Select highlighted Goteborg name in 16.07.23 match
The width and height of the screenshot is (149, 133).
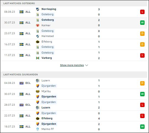[47, 47]
